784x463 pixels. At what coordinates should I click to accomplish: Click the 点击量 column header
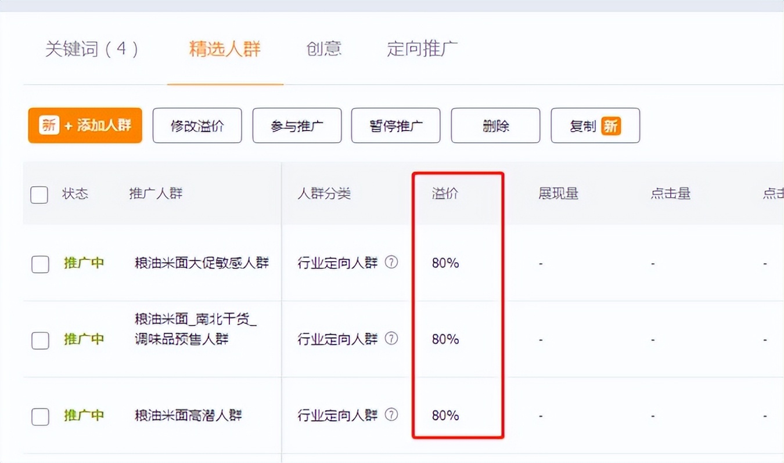pyautogui.click(x=670, y=194)
